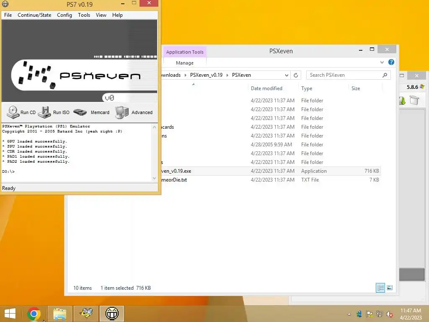Select the Application Tools ribbon tab
The image size is (429, 322).
point(185,52)
